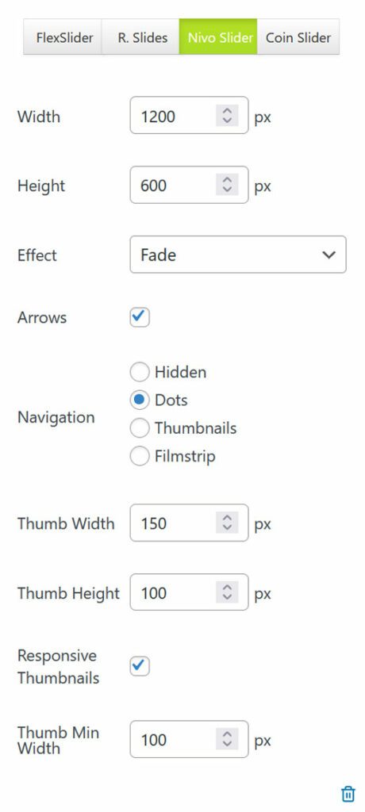
Task: Uncheck the Arrows checkbox
Action: point(140,317)
